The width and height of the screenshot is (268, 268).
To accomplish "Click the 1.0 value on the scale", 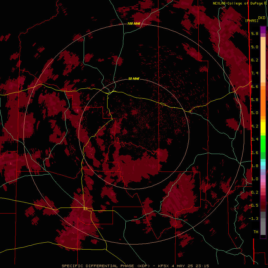I will coord(255,179).
